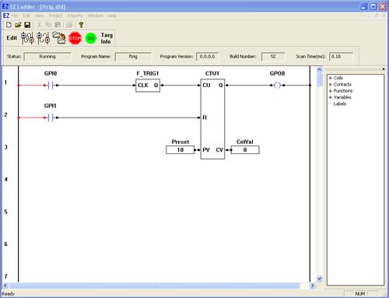Open the Edit menu
This screenshot has height=298, width=389.
pos(26,16)
